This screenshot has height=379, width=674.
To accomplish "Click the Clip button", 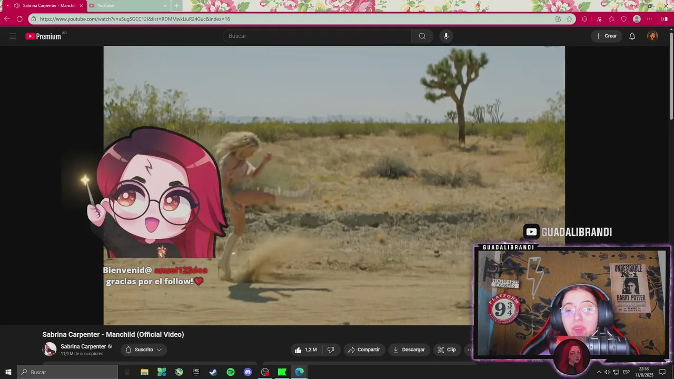I will point(447,350).
